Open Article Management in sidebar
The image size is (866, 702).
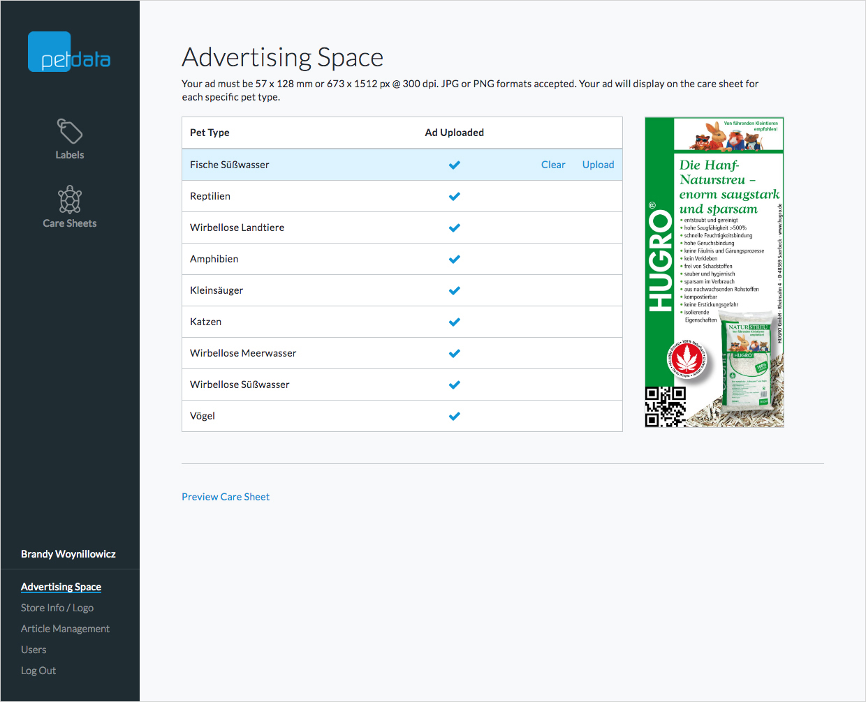coord(65,629)
